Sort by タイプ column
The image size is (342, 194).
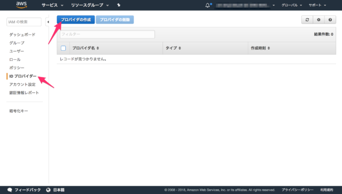pos(173,48)
